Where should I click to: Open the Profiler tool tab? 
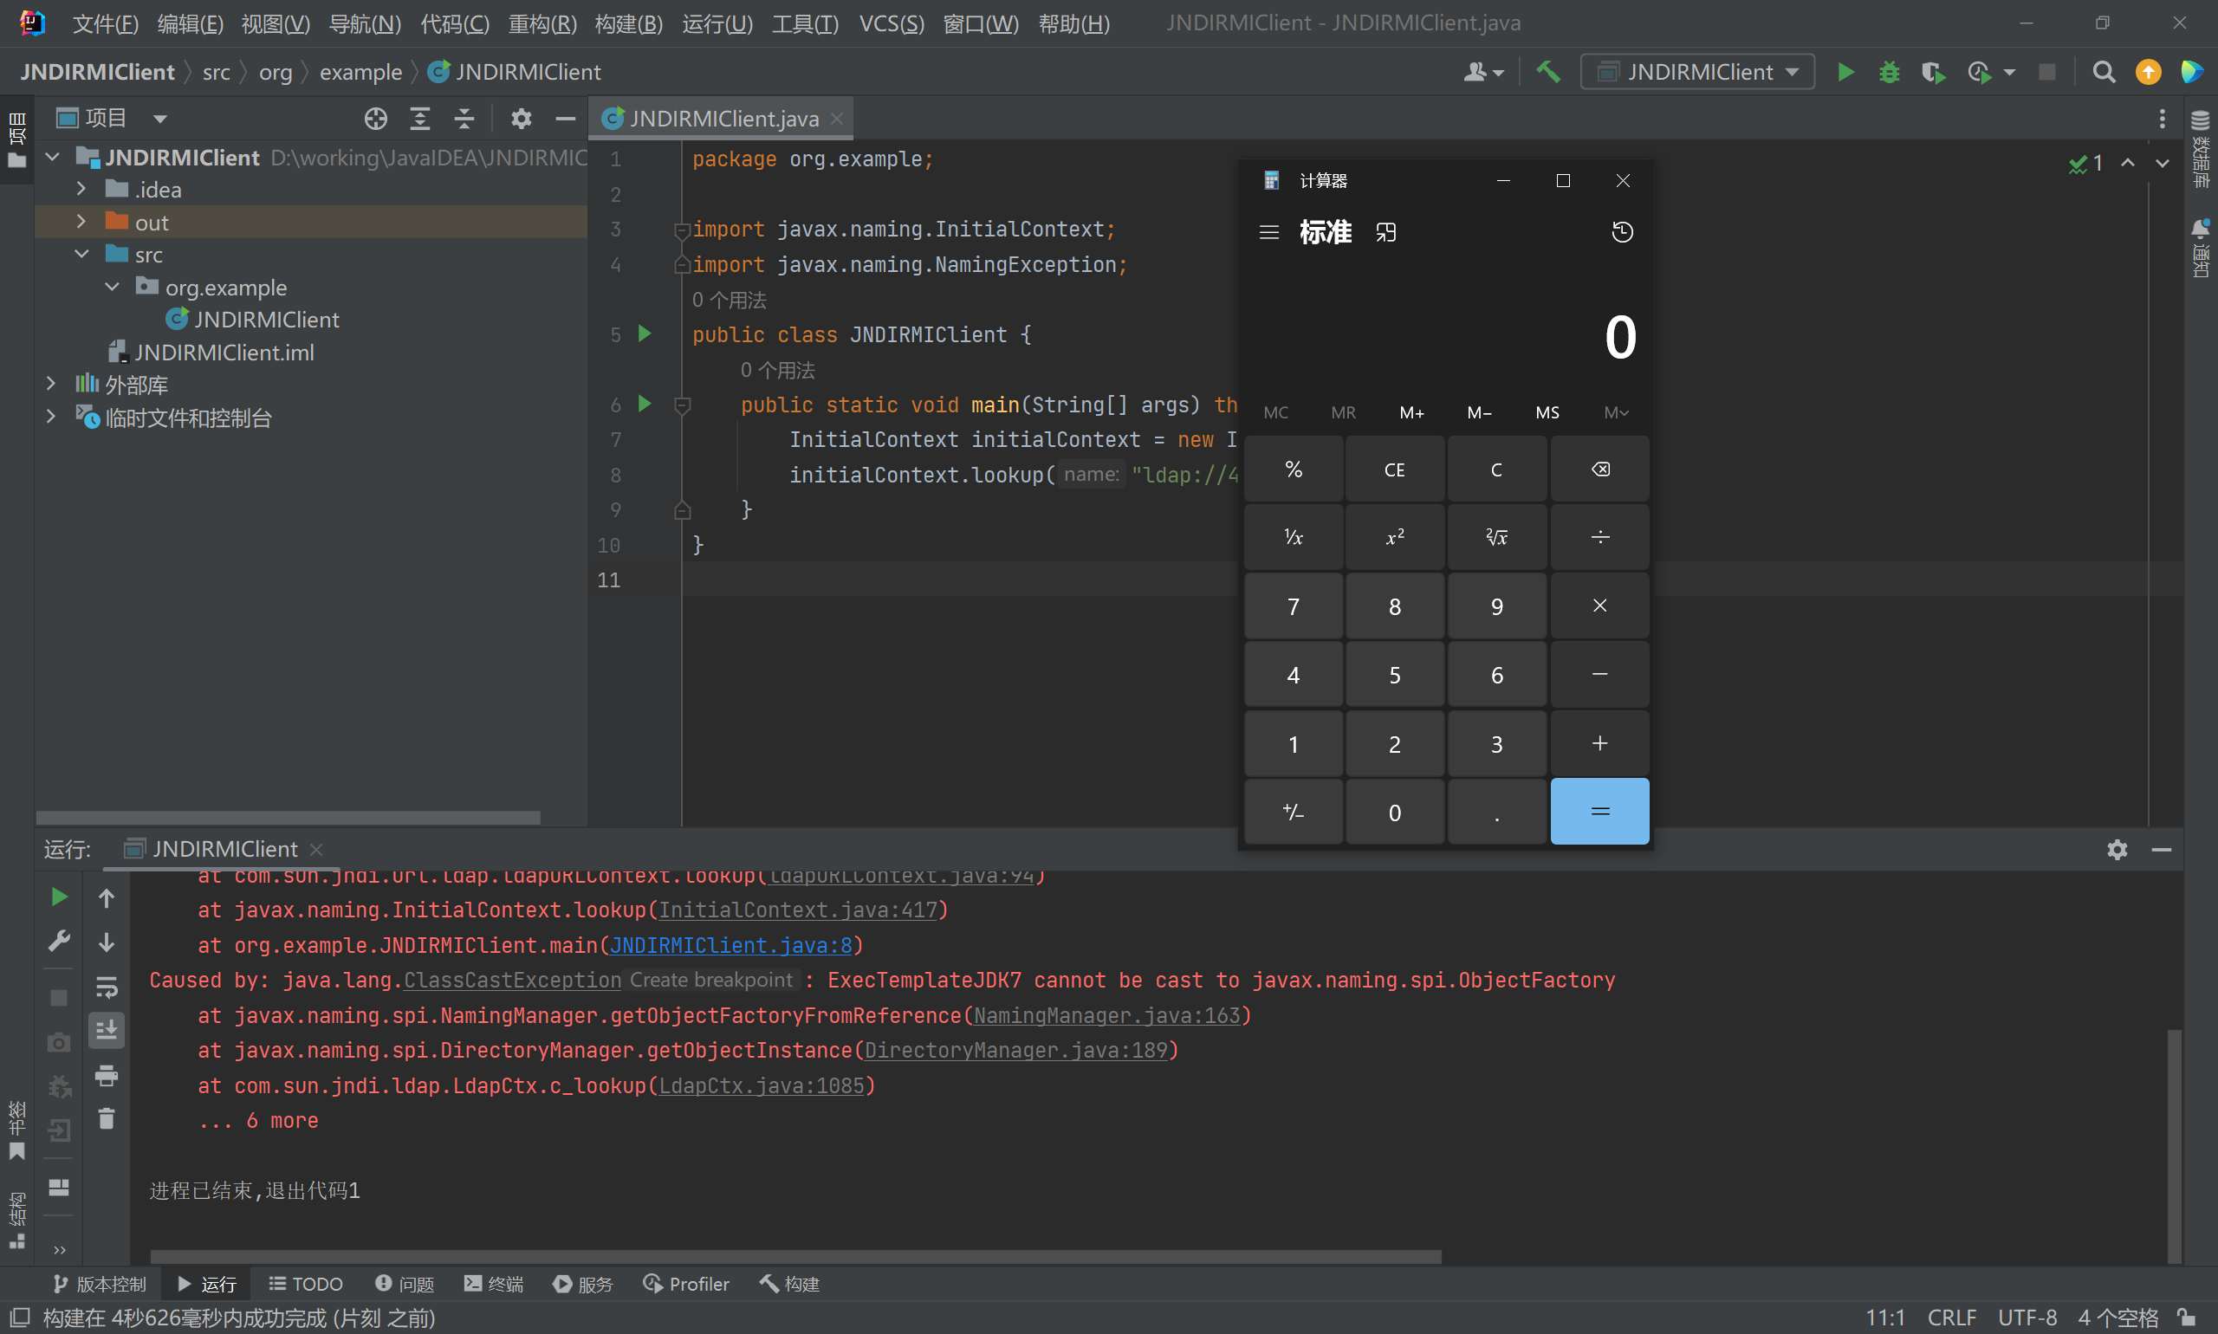click(x=686, y=1284)
